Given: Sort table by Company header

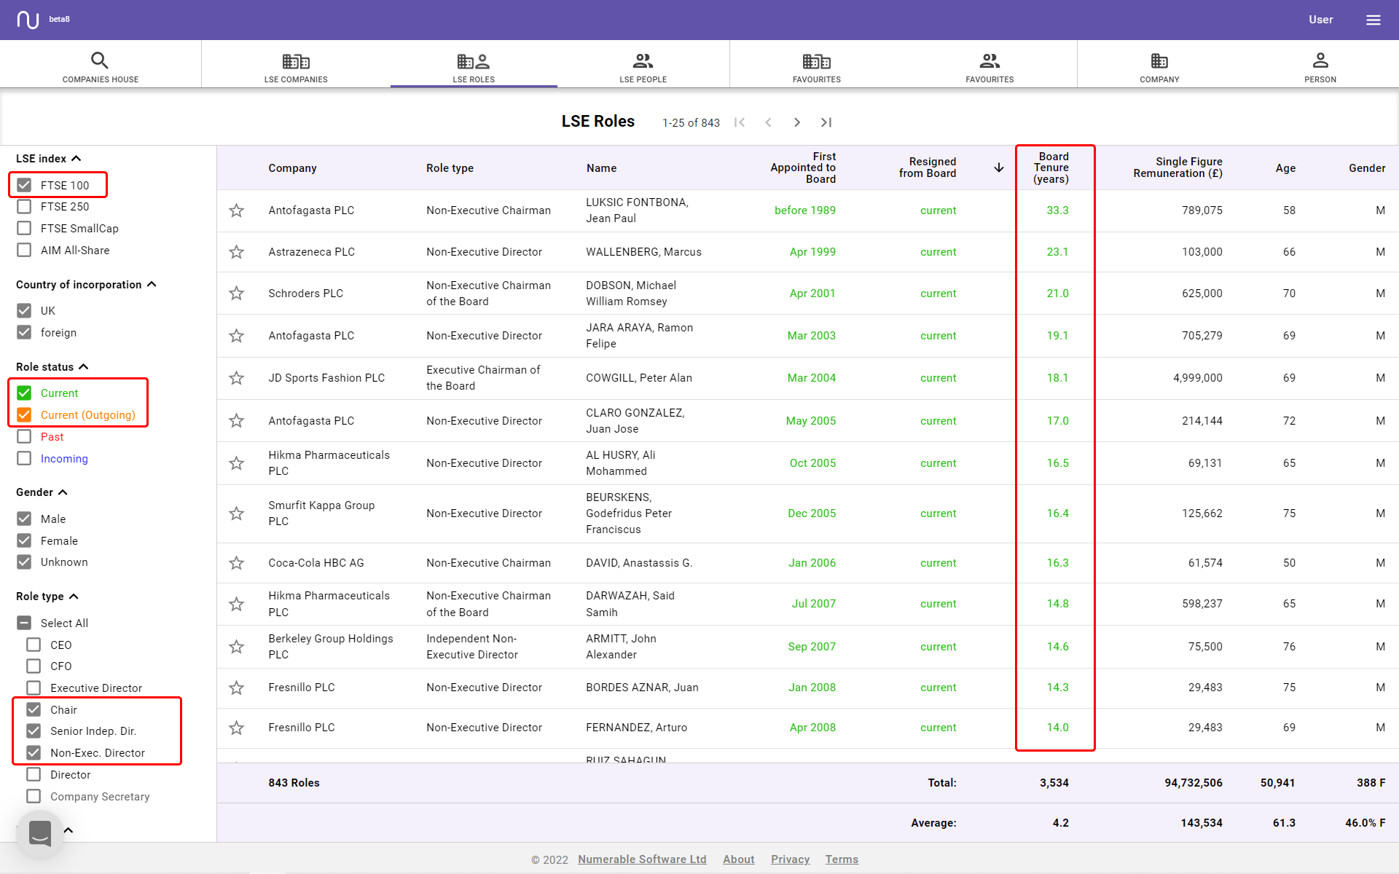Looking at the screenshot, I should click(292, 168).
